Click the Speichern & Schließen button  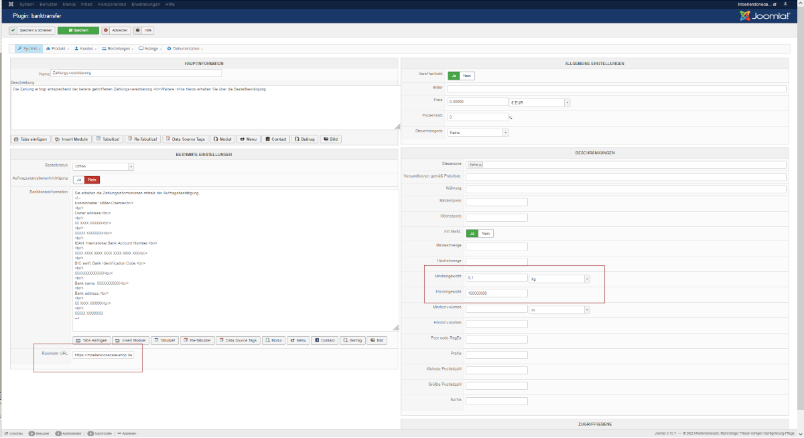31,30
